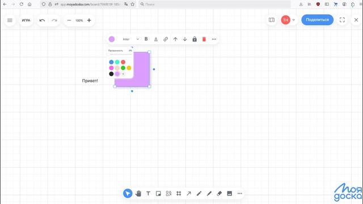
Task: Toggle bold text formatting
Action: click(146, 39)
